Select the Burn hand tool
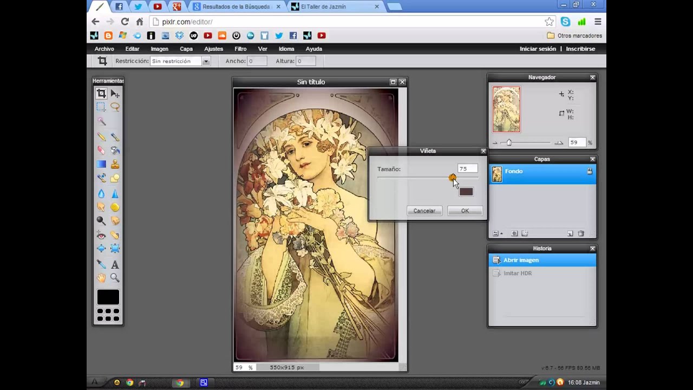693x390 pixels. (x=115, y=220)
